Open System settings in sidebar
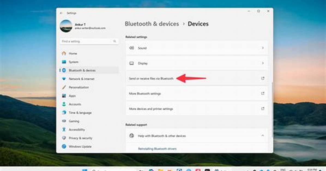 (89, 62)
